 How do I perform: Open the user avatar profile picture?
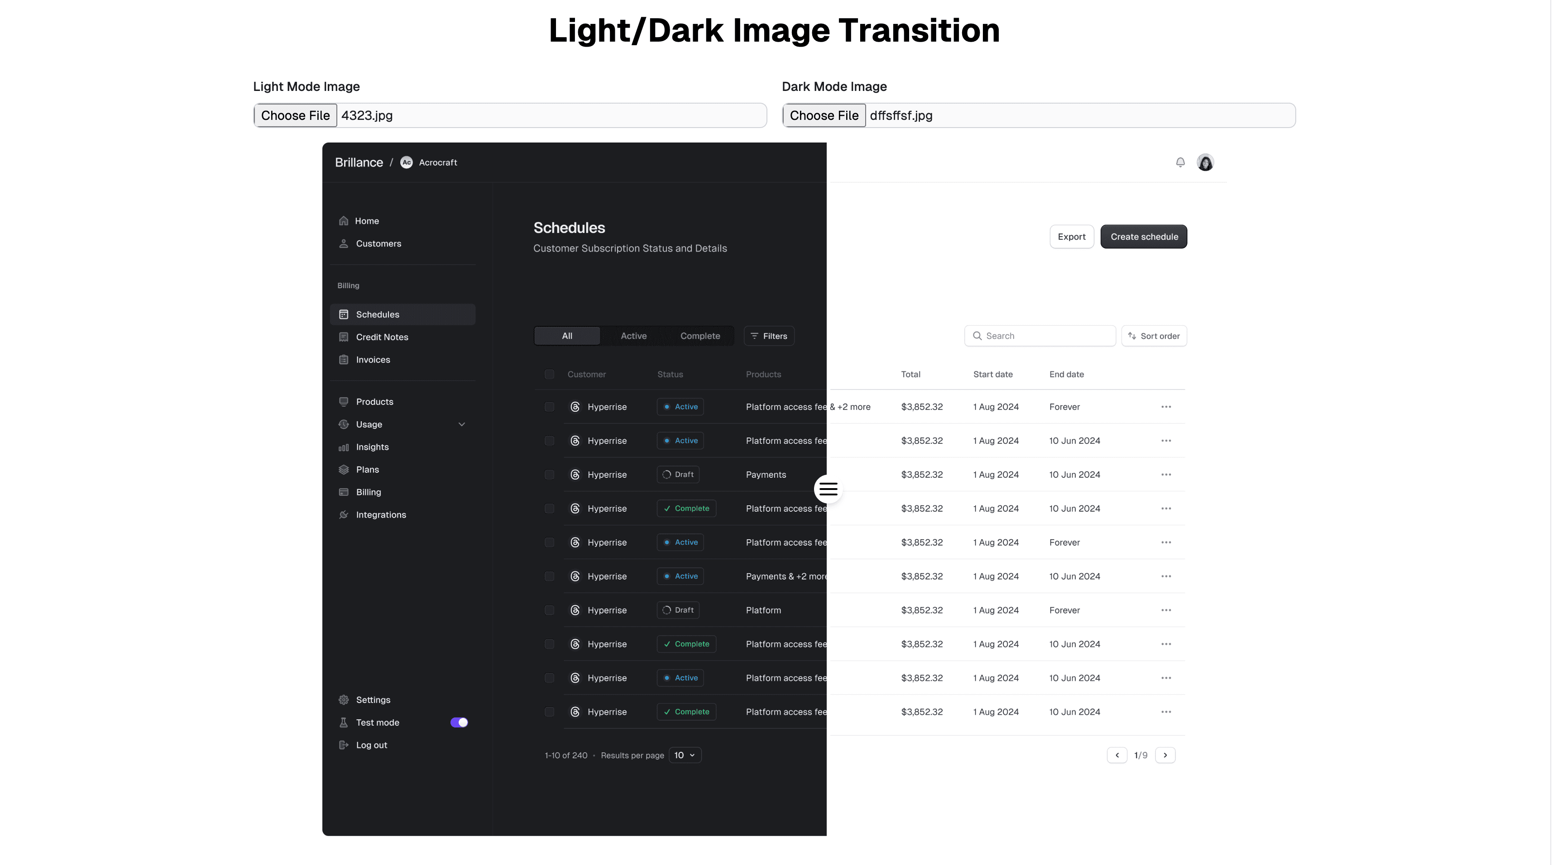point(1205,162)
